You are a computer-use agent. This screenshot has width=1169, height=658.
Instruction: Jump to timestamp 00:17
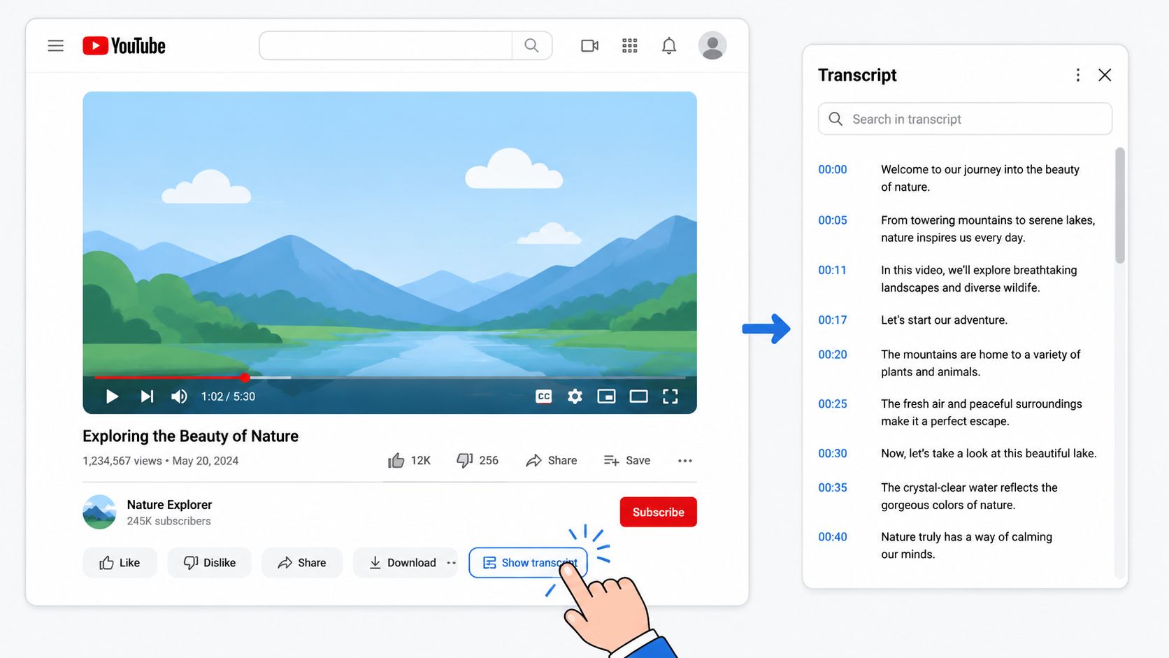pyautogui.click(x=833, y=320)
